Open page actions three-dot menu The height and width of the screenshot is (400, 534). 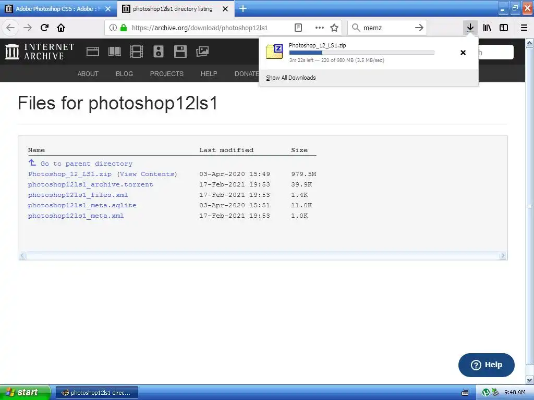point(320,28)
